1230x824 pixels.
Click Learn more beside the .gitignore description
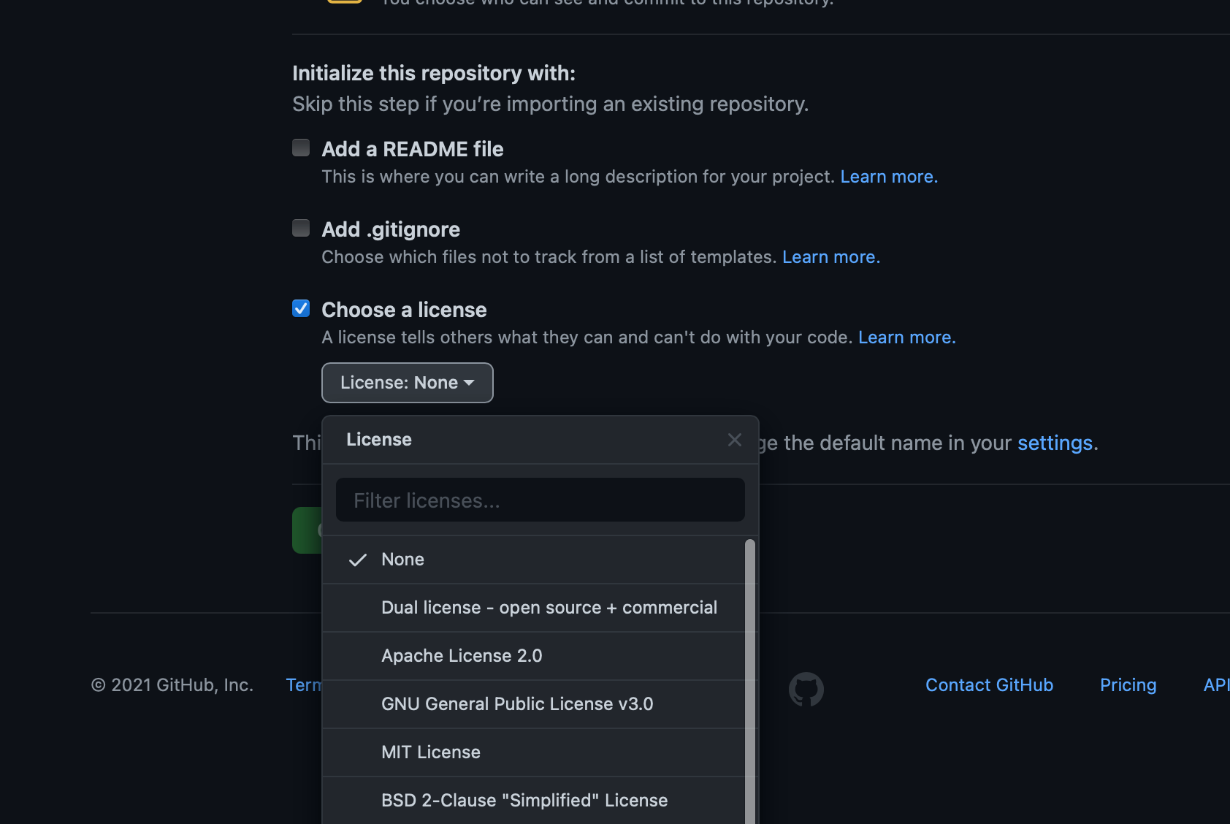[830, 256]
